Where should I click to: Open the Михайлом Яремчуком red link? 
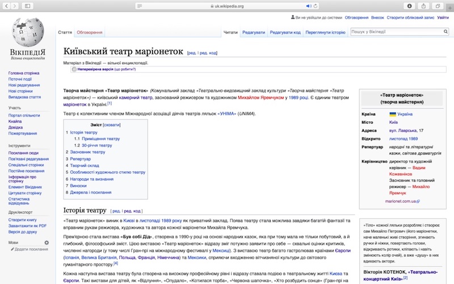pyautogui.click(x=260, y=98)
